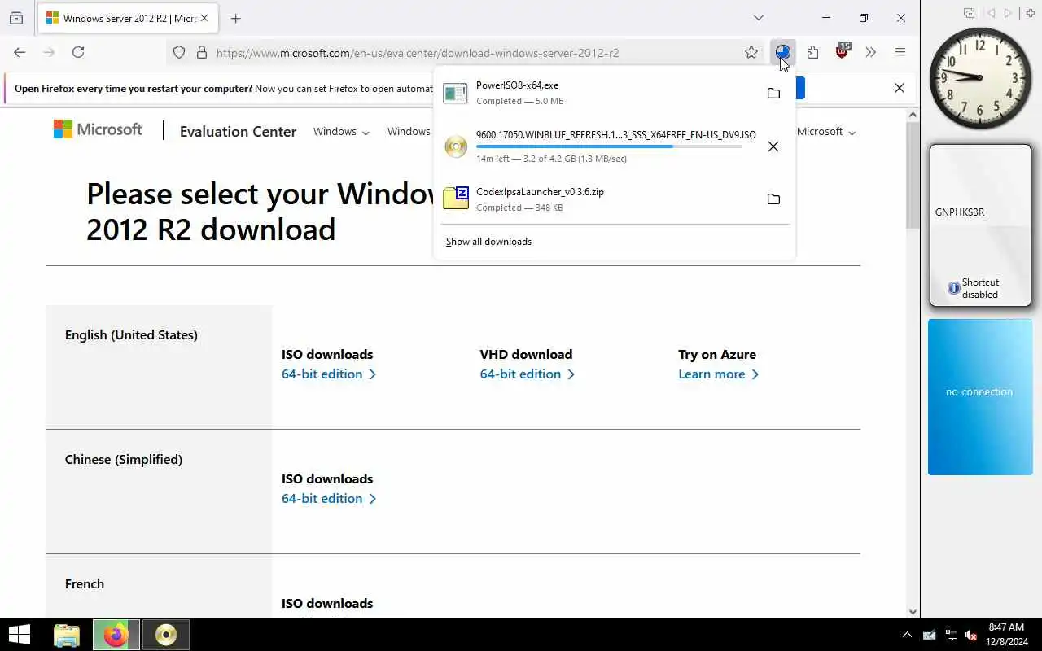This screenshot has width=1042, height=651.
Task: Expand the All Microsoft dropdown
Action: [826, 132]
